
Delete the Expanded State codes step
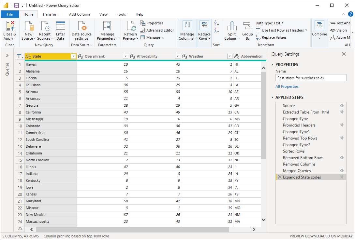(x=280, y=177)
